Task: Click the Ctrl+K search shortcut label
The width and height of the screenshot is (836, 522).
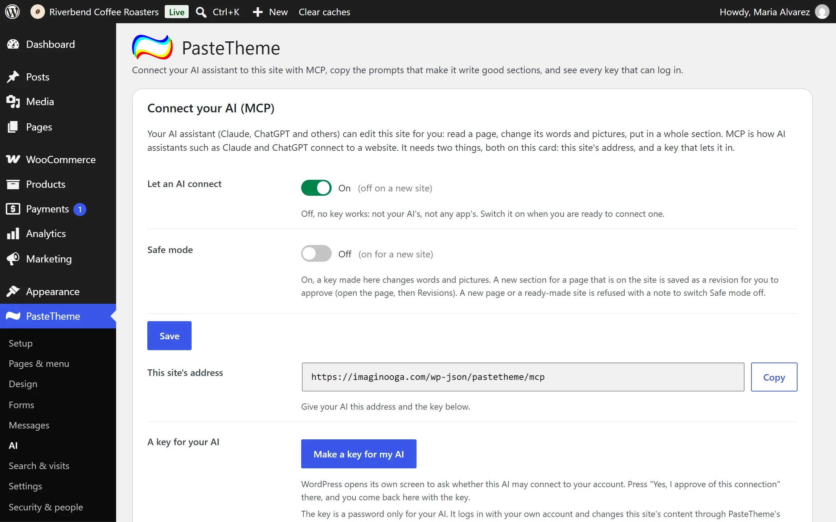Action: coord(226,12)
